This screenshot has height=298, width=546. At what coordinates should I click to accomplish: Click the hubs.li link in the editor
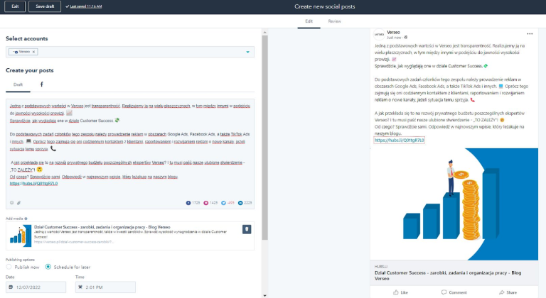34,184
